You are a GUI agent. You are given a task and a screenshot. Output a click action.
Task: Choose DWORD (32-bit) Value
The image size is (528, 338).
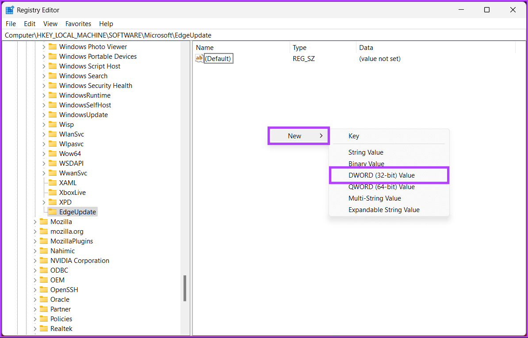pos(389,175)
